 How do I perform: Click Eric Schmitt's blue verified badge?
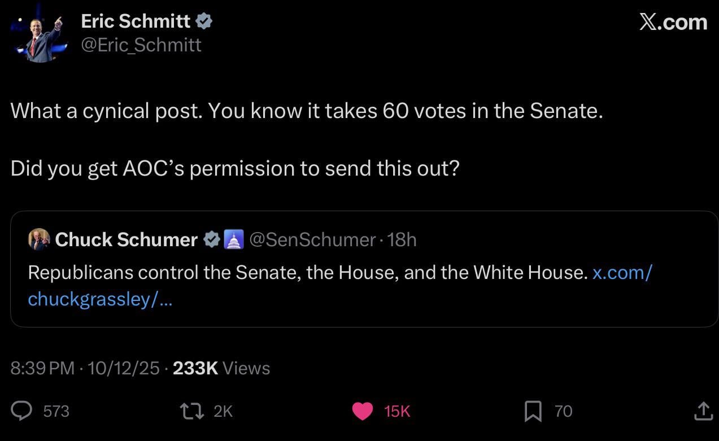[x=204, y=21]
